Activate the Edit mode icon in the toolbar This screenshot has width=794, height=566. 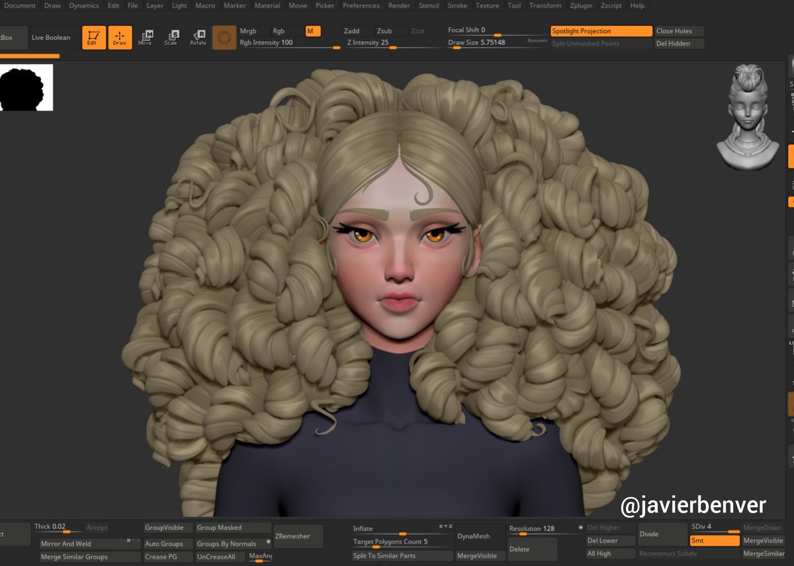click(x=94, y=38)
